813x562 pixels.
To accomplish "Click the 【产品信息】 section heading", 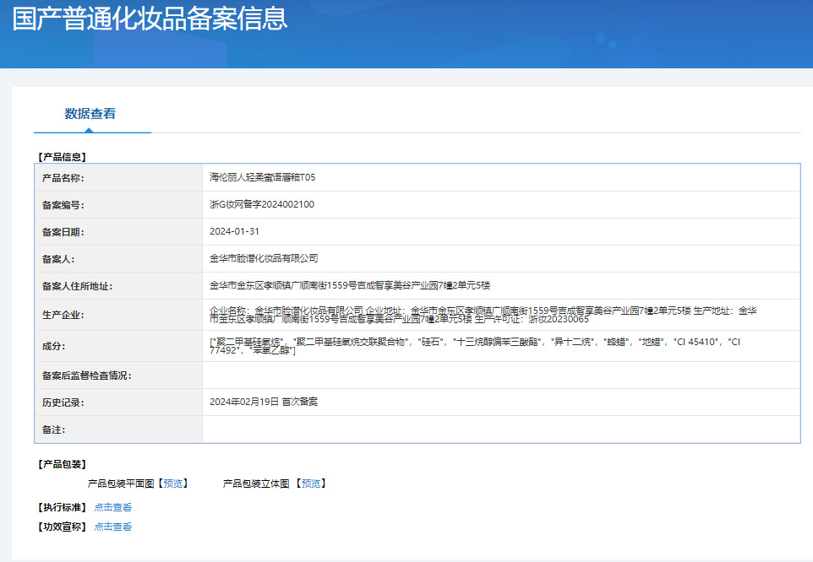I will [x=63, y=157].
